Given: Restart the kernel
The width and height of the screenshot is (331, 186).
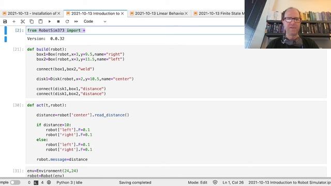Looking at the screenshot, I should coord(67,21).
